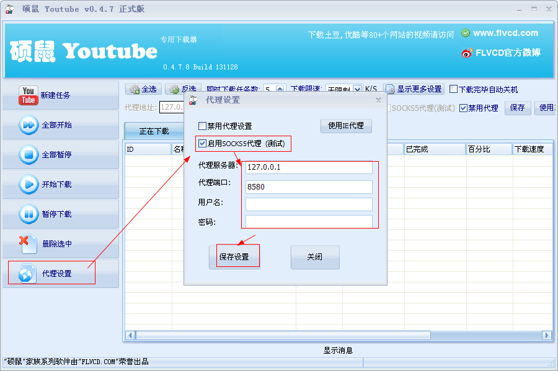The image size is (558, 371).
Task: Uncheck the Enable SOCKS5 proxy checkbox
Action: [203, 144]
